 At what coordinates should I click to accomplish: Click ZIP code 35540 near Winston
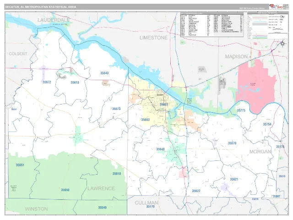[103, 208]
